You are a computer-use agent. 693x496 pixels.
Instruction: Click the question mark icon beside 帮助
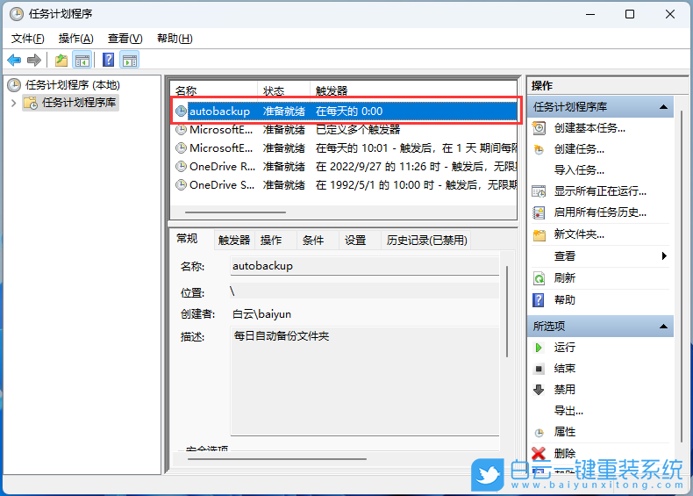click(x=539, y=300)
